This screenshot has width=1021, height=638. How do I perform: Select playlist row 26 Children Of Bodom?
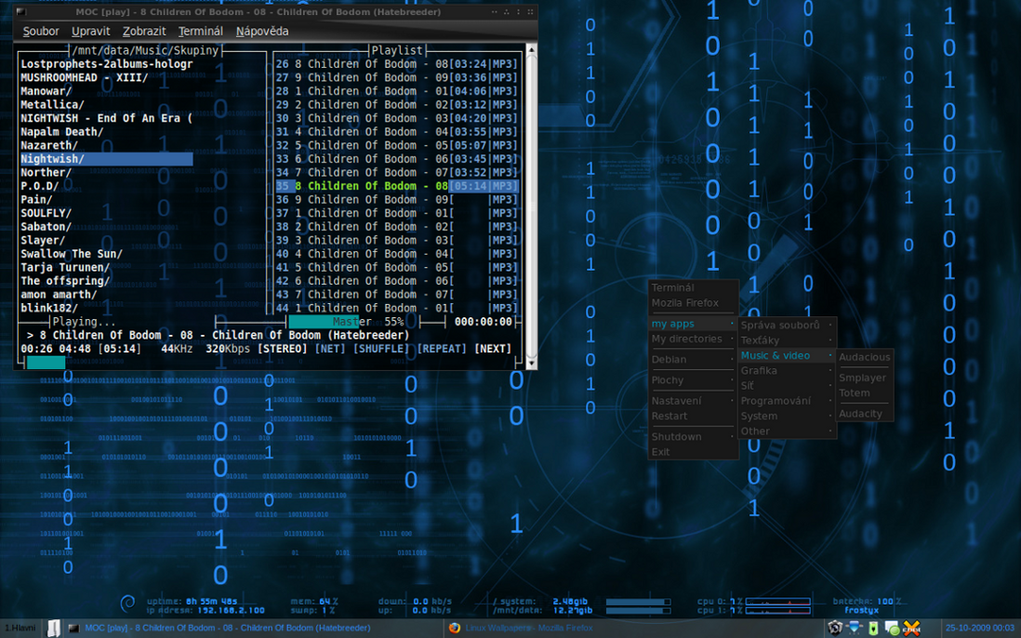[396, 64]
